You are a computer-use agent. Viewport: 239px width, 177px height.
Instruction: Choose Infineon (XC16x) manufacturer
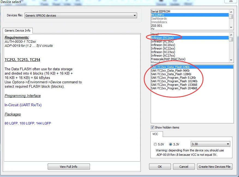[190, 41]
